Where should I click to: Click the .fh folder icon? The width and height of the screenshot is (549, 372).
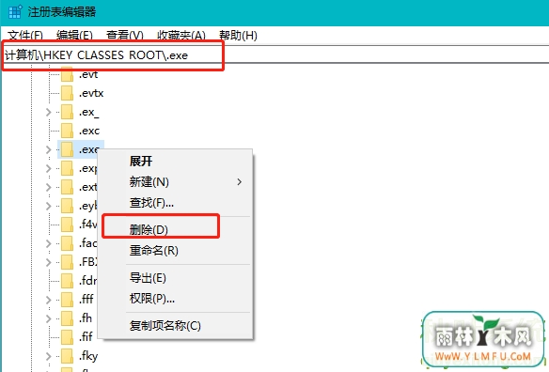tap(67, 318)
